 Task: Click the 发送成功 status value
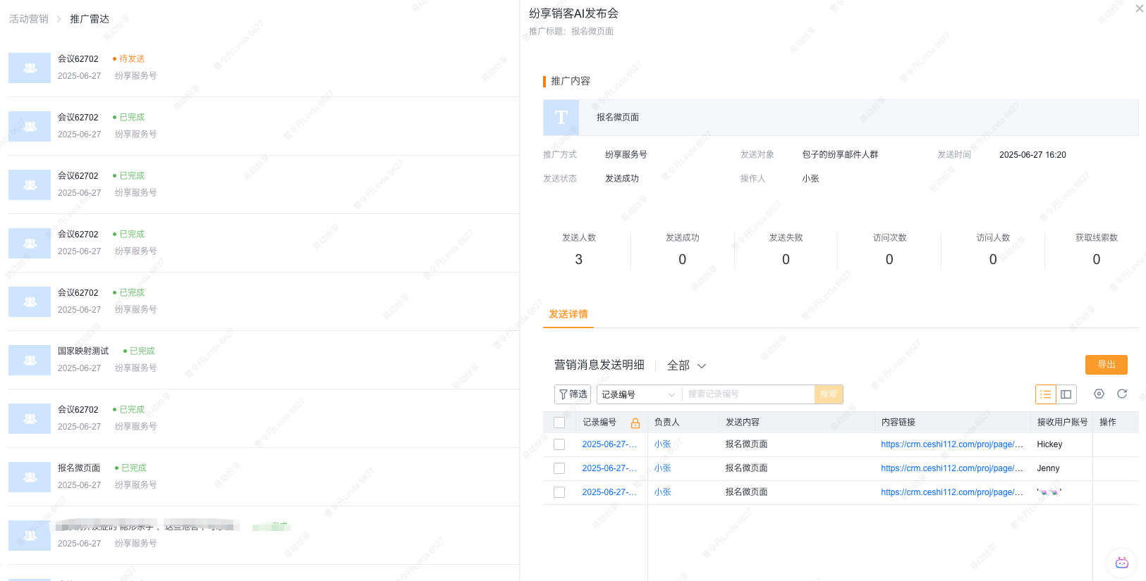(622, 179)
